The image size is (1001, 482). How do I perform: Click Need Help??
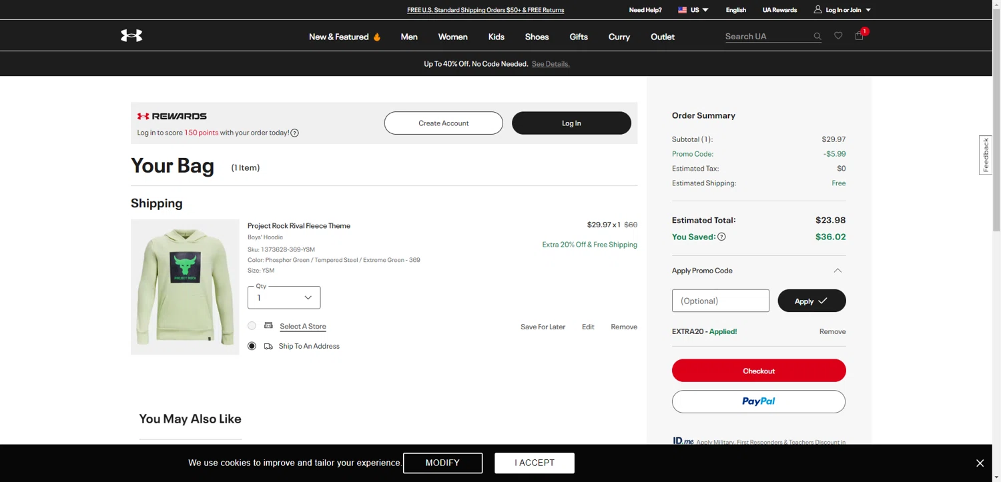tap(645, 10)
